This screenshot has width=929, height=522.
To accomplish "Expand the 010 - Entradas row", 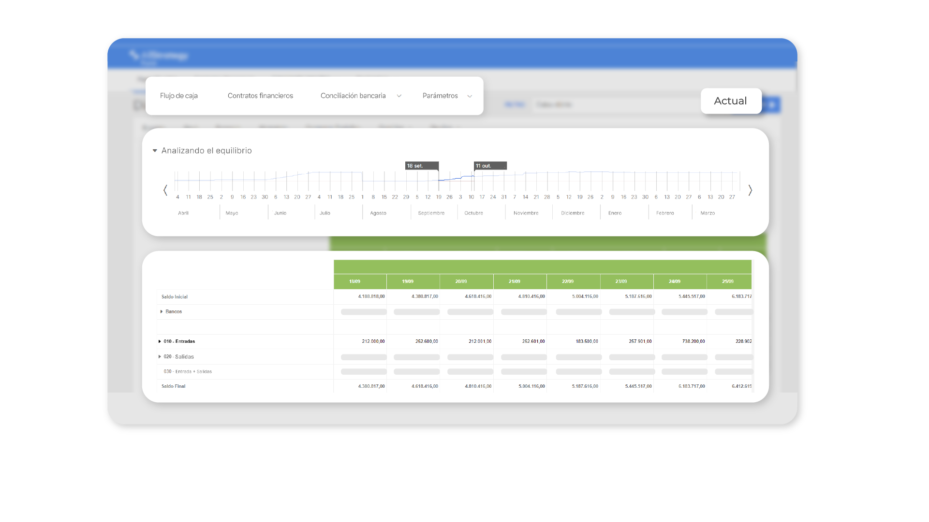I will click(160, 341).
